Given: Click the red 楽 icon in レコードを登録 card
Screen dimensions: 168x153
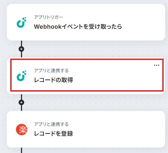Looking at the screenshot, I should (x=22, y=129).
